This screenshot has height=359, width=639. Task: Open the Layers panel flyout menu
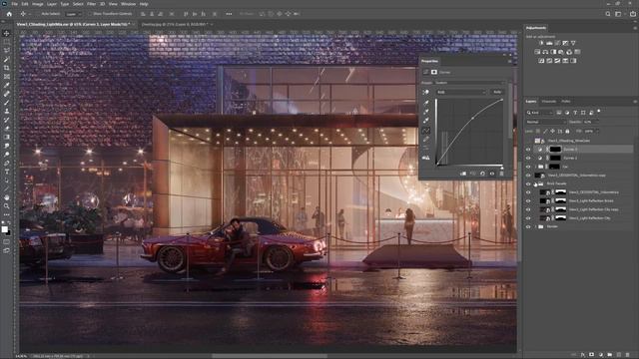[x=635, y=102]
